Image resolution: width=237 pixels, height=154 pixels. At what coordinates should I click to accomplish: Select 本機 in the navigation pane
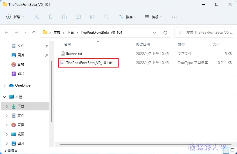(19, 97)
